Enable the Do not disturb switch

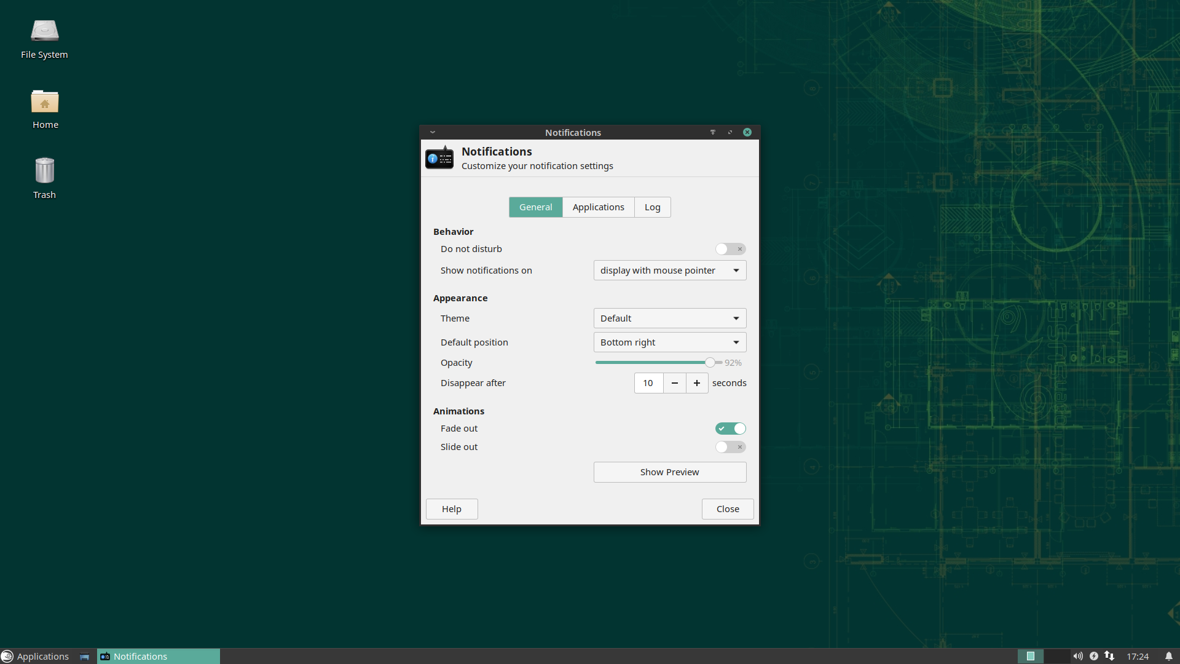point(730,249)
